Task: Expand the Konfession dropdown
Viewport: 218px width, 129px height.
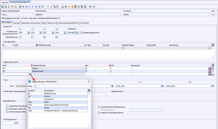Action: [x=77, y=33]
